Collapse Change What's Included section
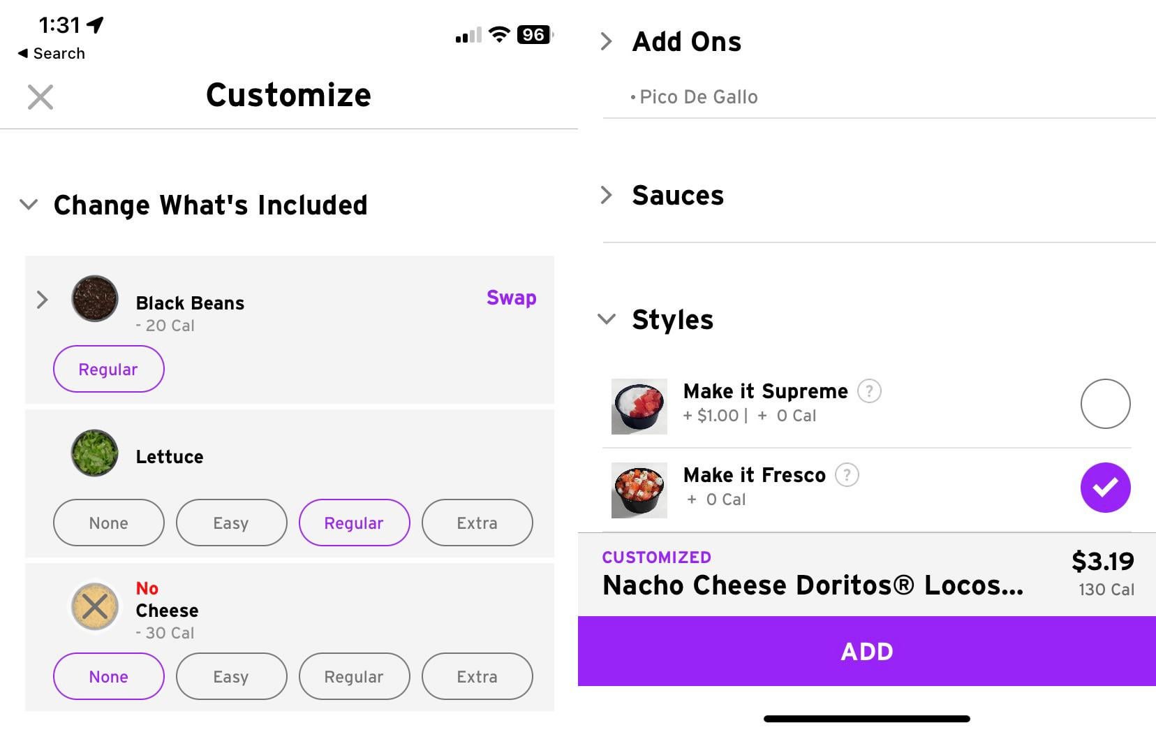Viewport: 1156px width, 751px height. (29, 205)
